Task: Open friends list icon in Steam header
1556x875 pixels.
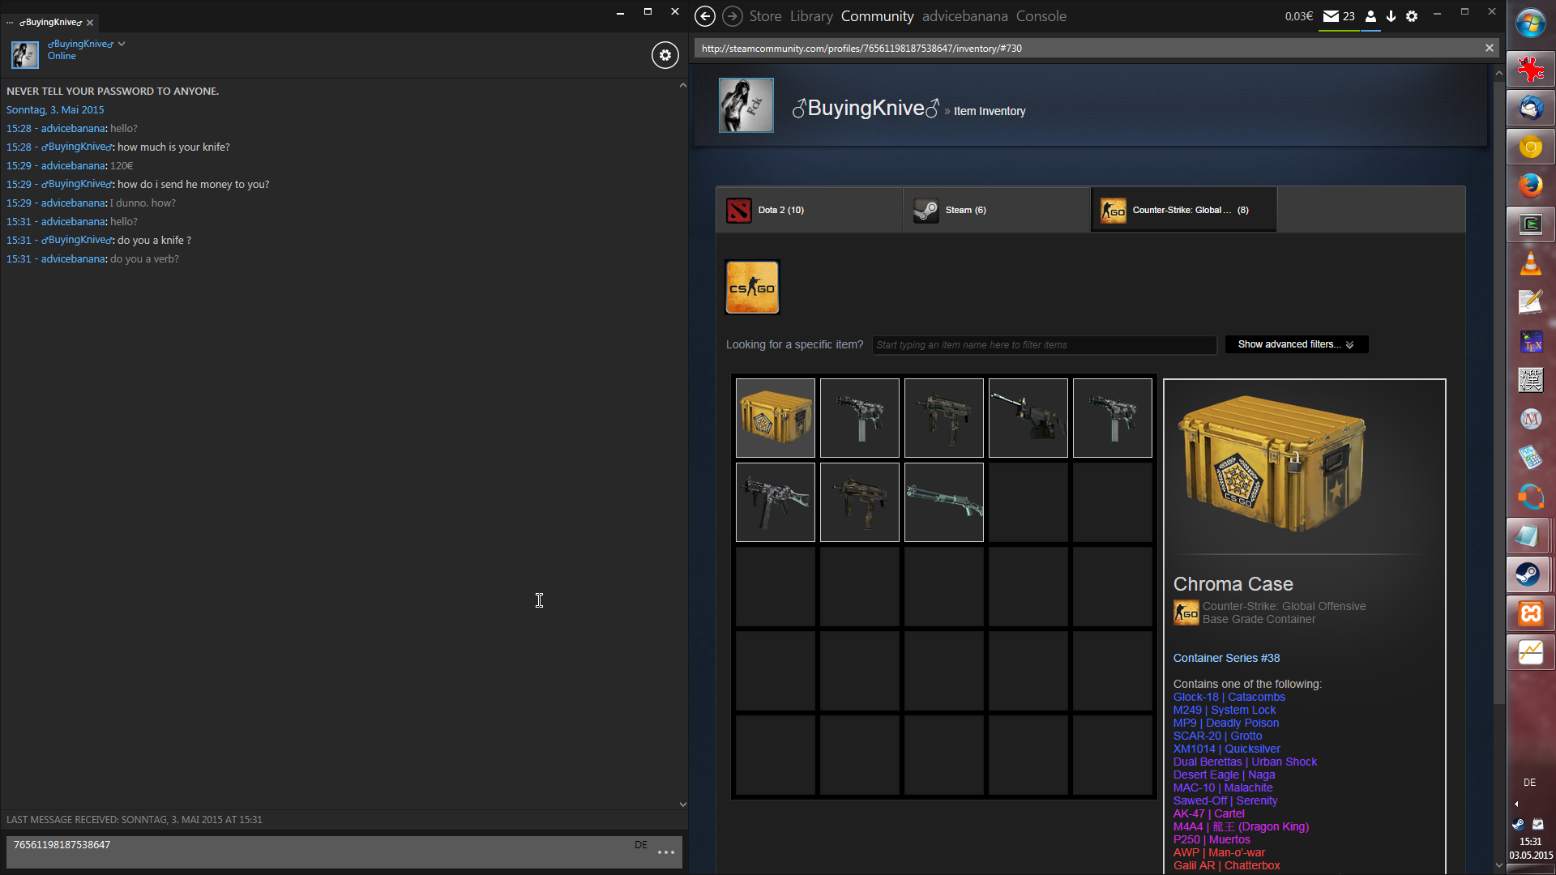Action: 1370,16
